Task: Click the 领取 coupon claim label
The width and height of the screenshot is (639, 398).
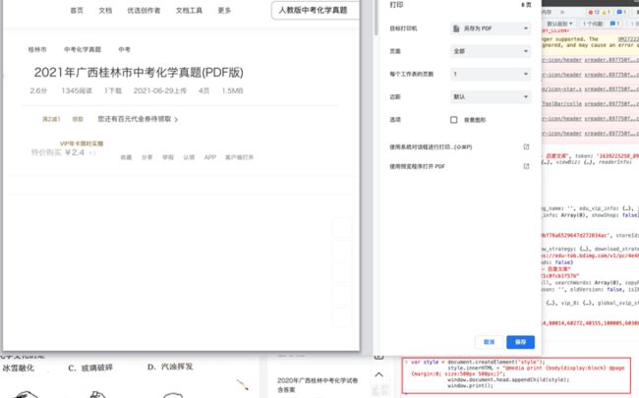Action: coord(78,119)
